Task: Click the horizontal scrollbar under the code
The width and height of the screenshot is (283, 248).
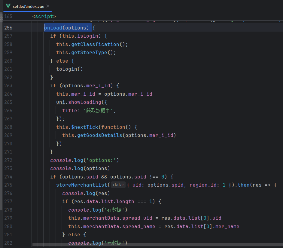Action: pos(157,245)
